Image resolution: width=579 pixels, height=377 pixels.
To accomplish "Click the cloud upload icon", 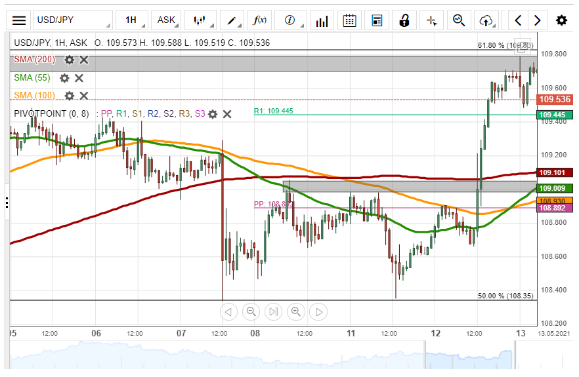I will [486, 20].
